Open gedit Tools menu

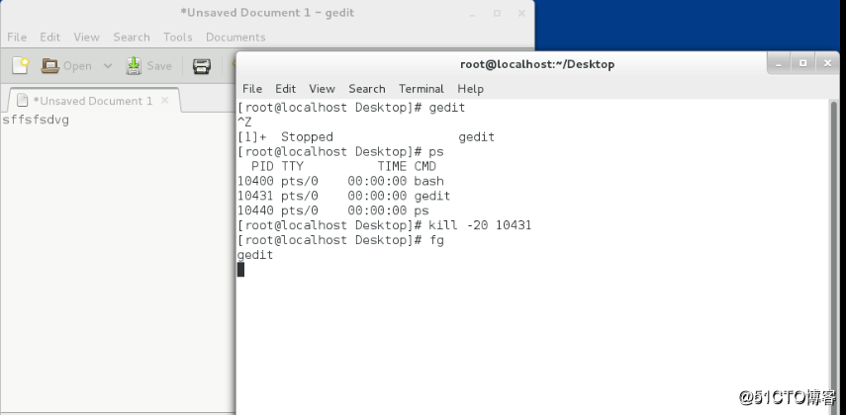177,38
